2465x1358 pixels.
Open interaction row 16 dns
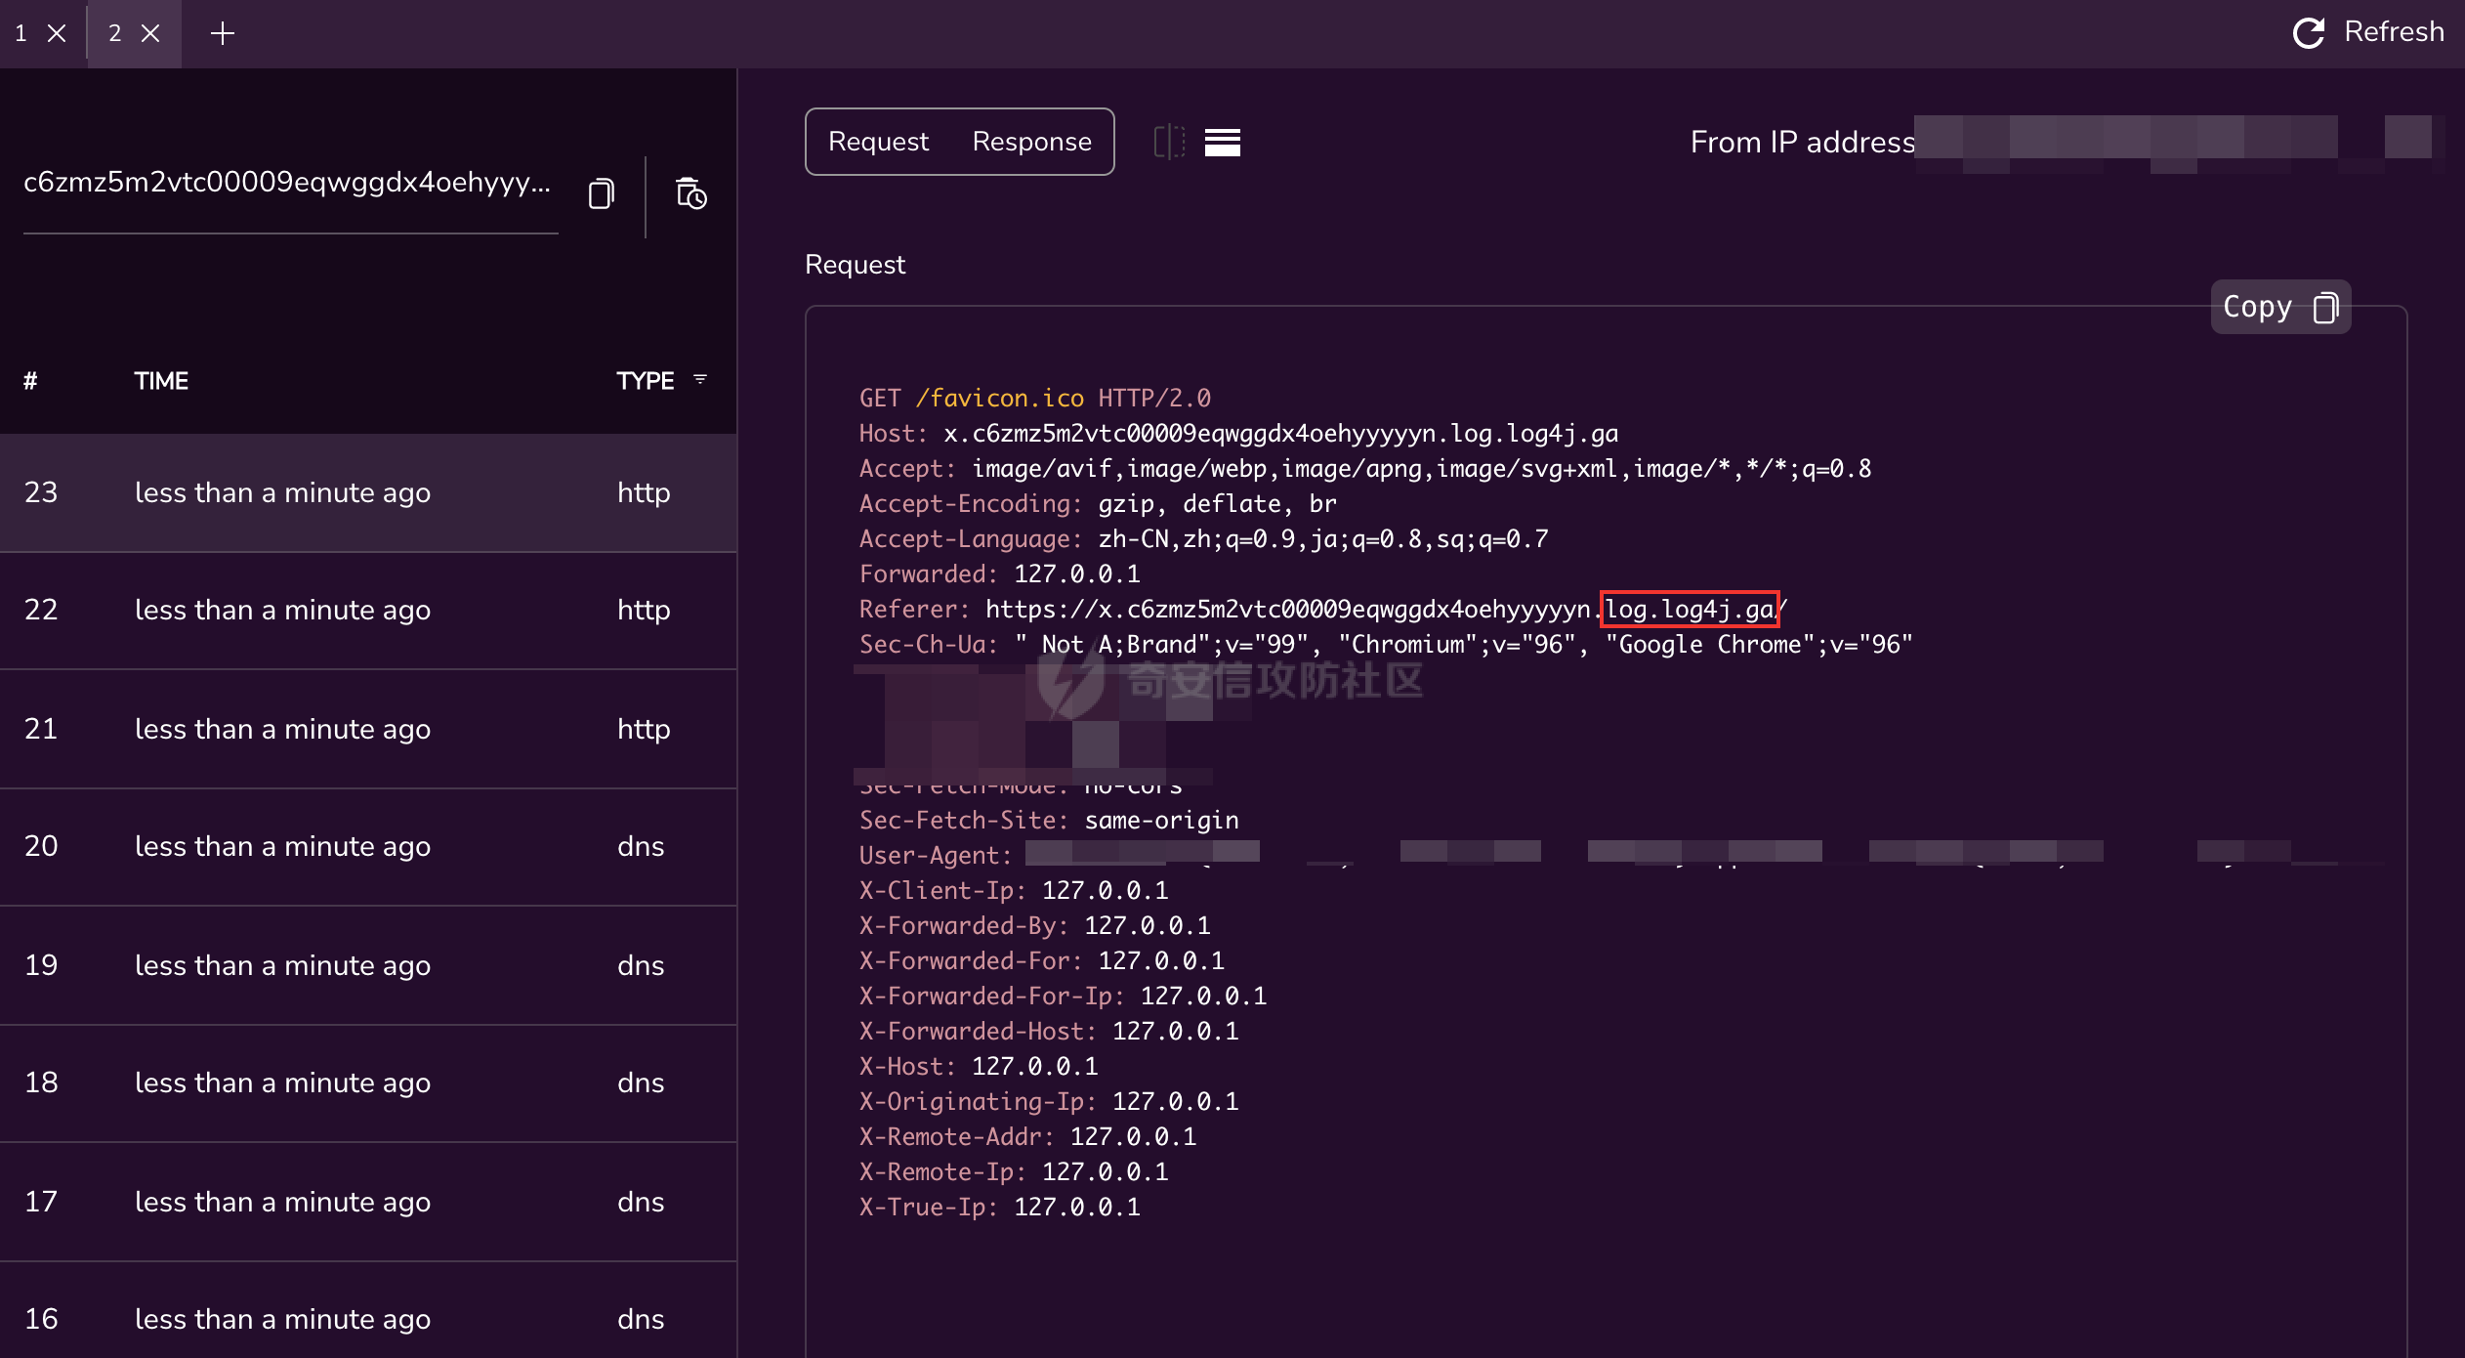368,1310
